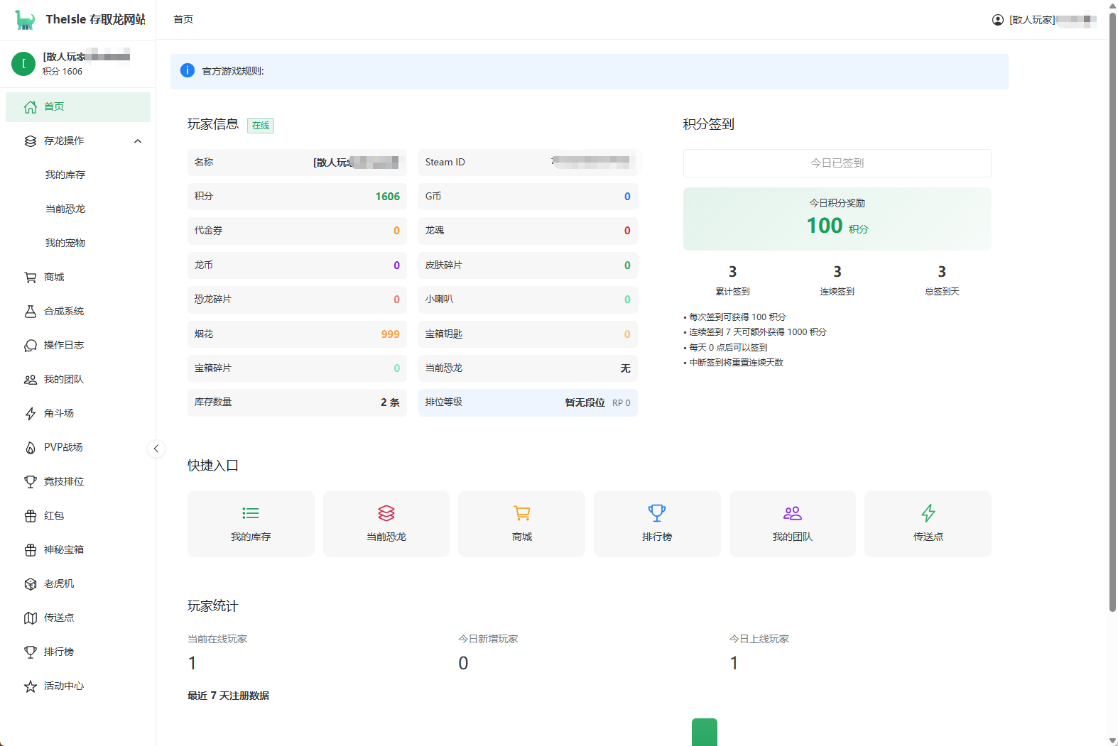This screenshot has height=746, width=1118.
Task: Click the green user avatar in sidebar
Action: (23, 64)
